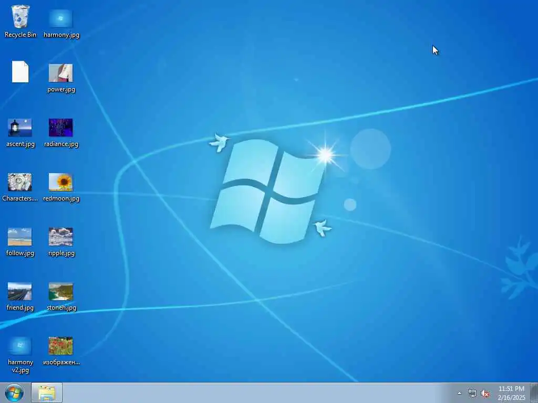
Task: Click the unnamed blank file icon
Action: pos(20,71)
